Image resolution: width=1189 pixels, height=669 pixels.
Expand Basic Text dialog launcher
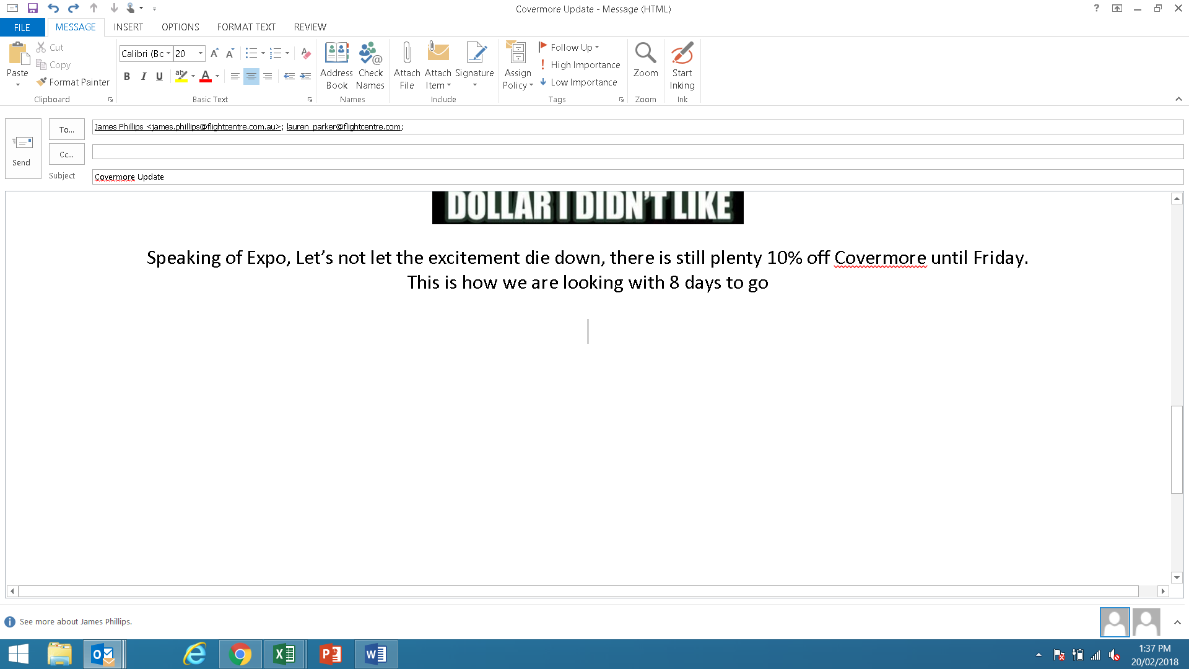(x=310, y=99)
